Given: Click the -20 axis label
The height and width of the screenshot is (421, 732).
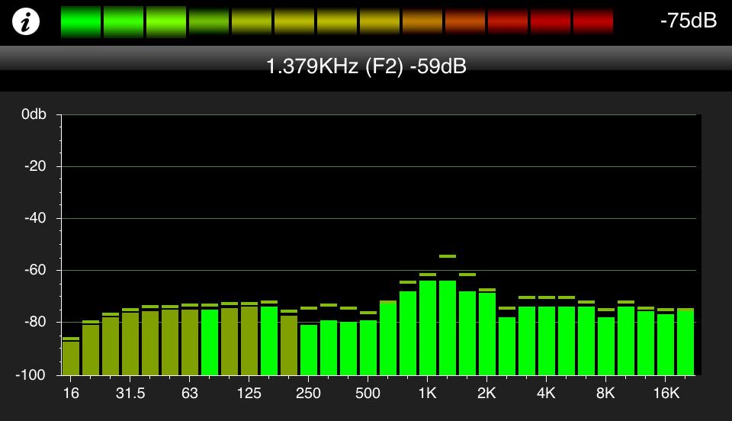Looking at the screenshot, I should (x=36, y=166).
